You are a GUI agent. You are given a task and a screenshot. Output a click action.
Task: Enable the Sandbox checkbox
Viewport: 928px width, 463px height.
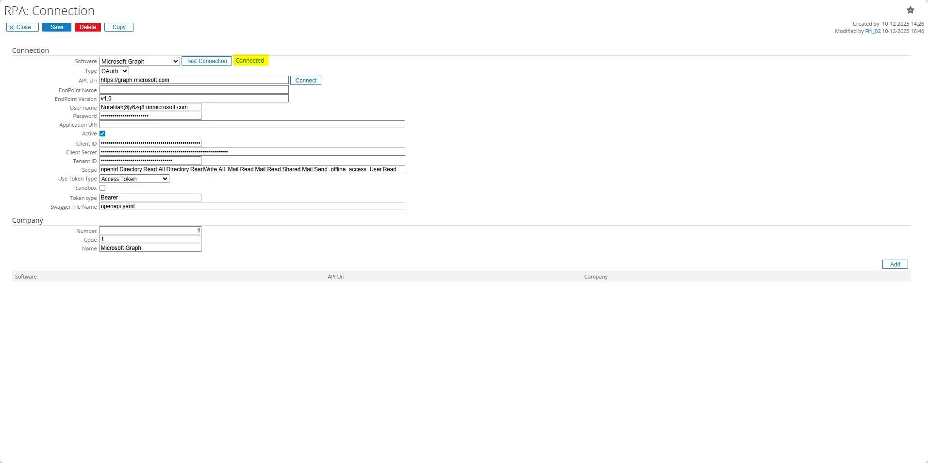[x=102, y=188]
